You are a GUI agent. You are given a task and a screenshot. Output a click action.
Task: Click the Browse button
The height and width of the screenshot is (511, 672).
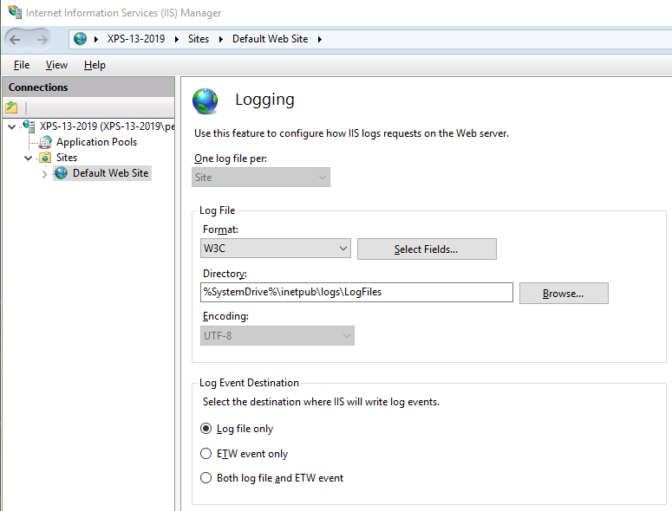pyautogui.click(x=564, y=293)
